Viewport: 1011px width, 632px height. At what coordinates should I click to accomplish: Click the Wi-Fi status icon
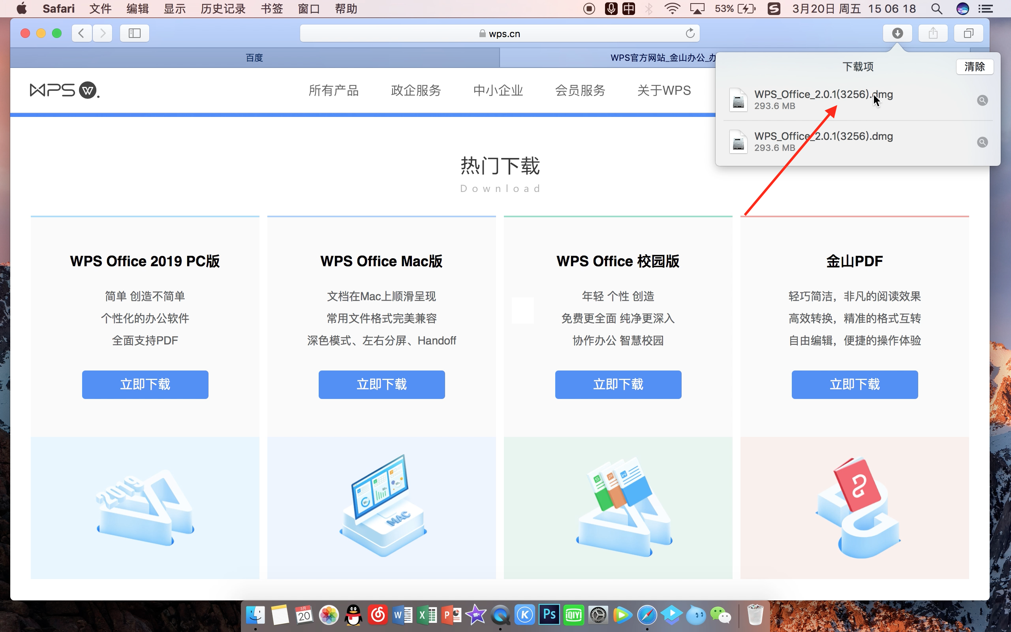[x=672, y=9]
